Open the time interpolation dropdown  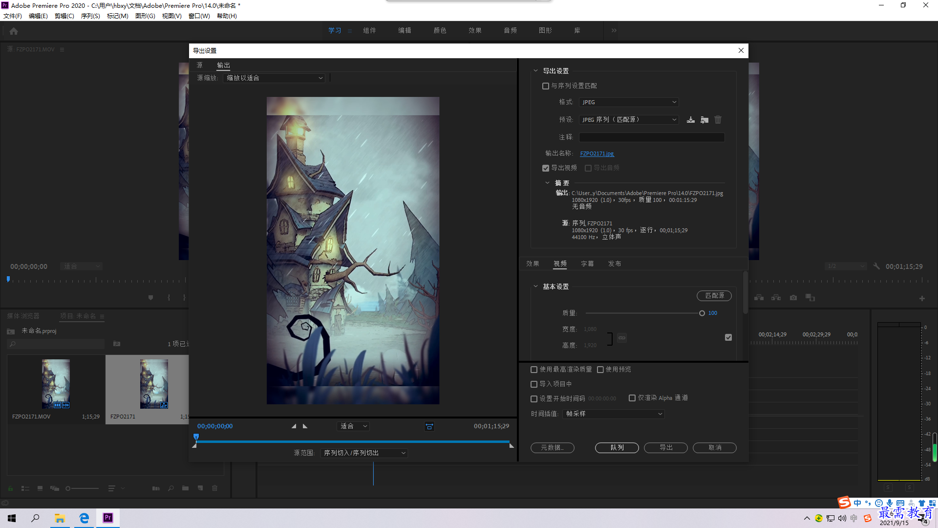point(614,414)
